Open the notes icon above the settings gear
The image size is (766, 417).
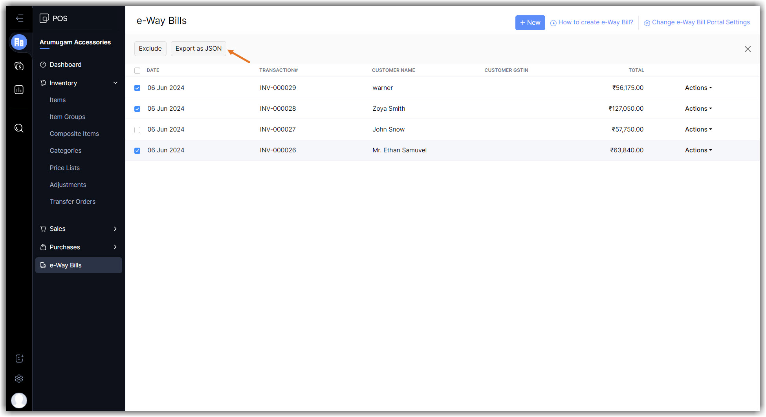[x=19, y=358]
